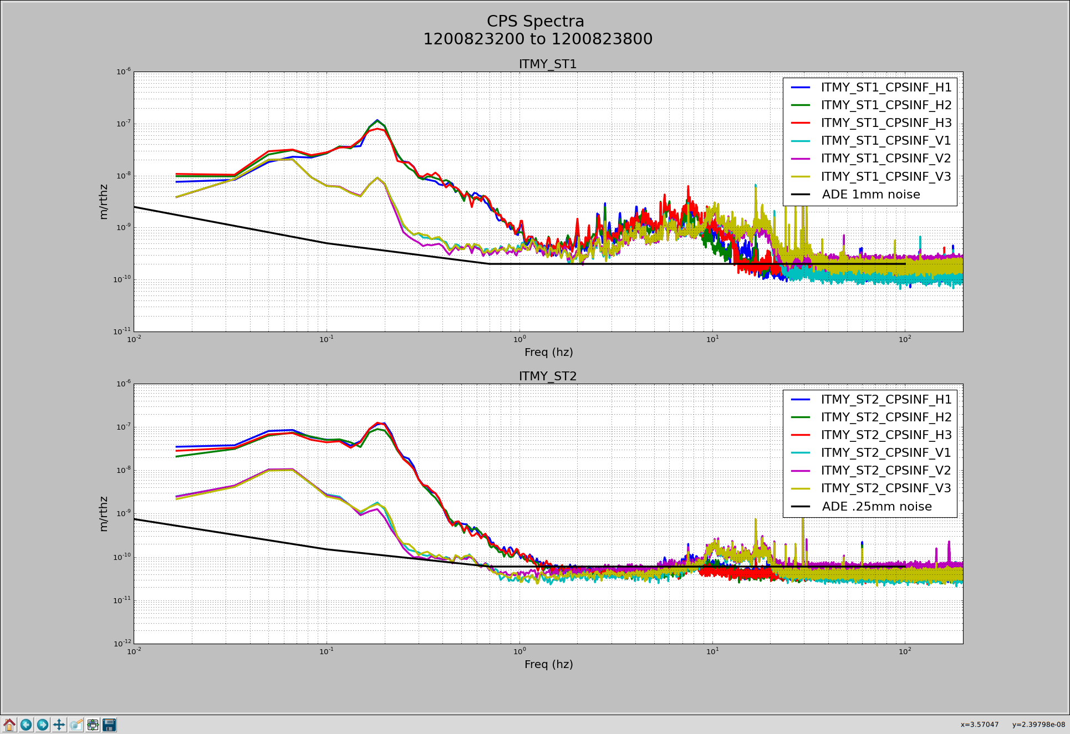This screenshot has width=1070, height=734.
Task: Click the Home reset view icon
Action: 9,725
